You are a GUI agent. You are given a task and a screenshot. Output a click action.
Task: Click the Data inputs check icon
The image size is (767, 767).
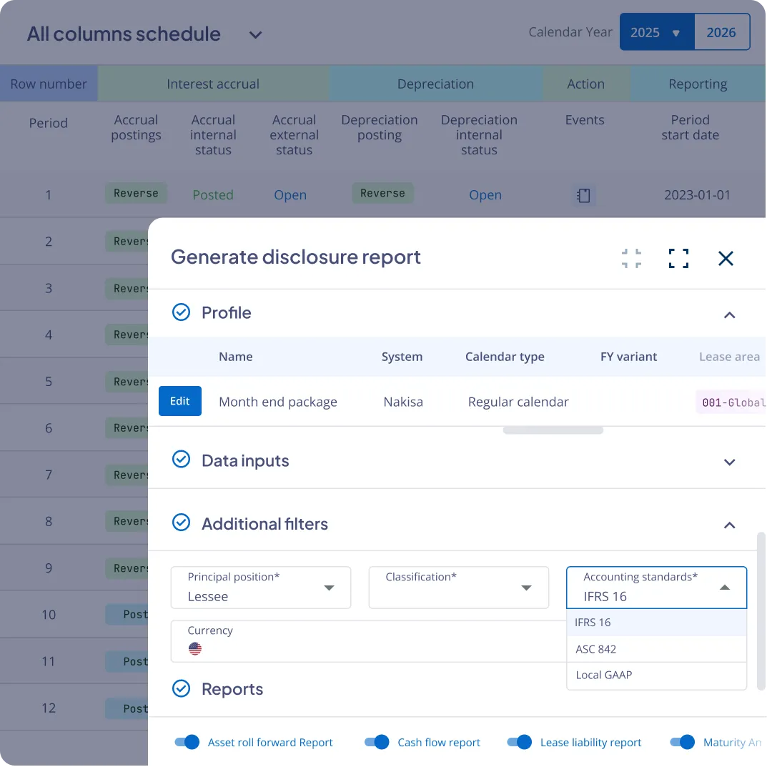click(x=181, y=460)
